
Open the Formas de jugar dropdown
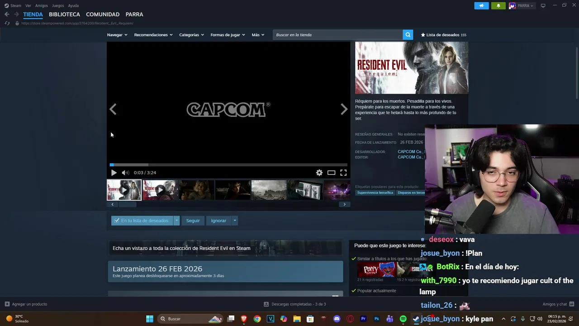228,35
